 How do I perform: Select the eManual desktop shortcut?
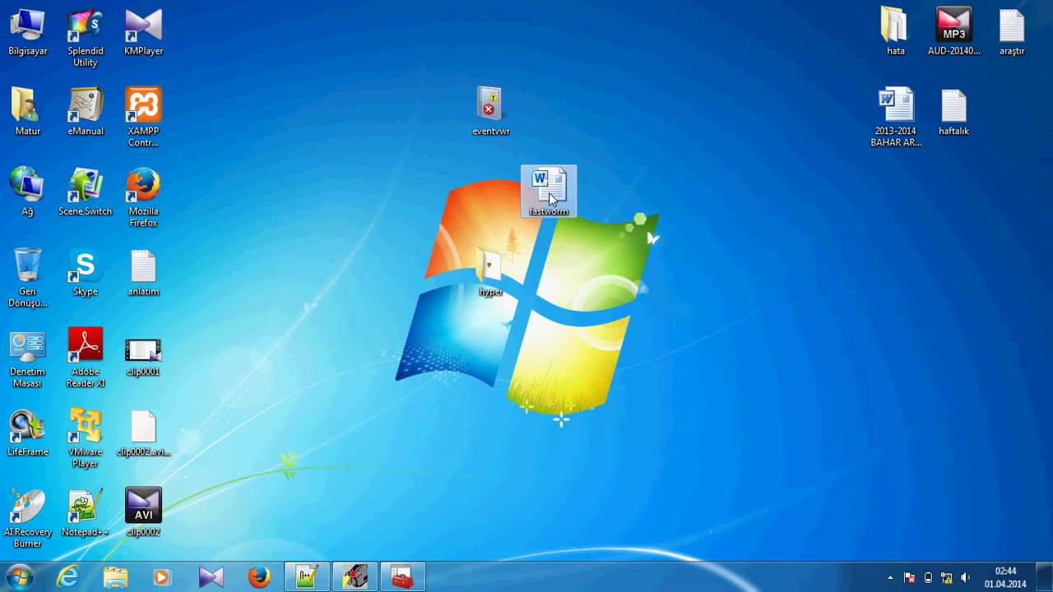coord(86,113)
